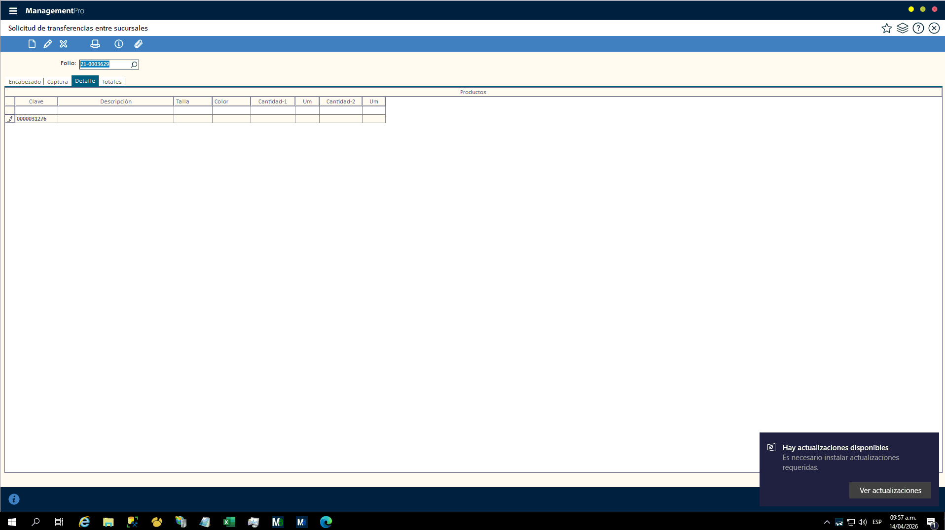Viewport: 945px width, 530px height.
Task: Open the stacked layers icon
Action: [902, 28]
